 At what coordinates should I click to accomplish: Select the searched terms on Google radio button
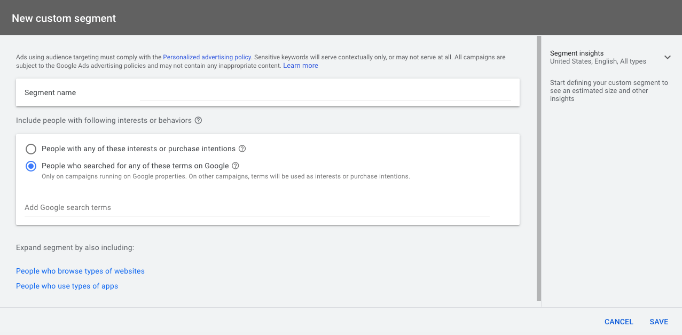click(31, 166)
